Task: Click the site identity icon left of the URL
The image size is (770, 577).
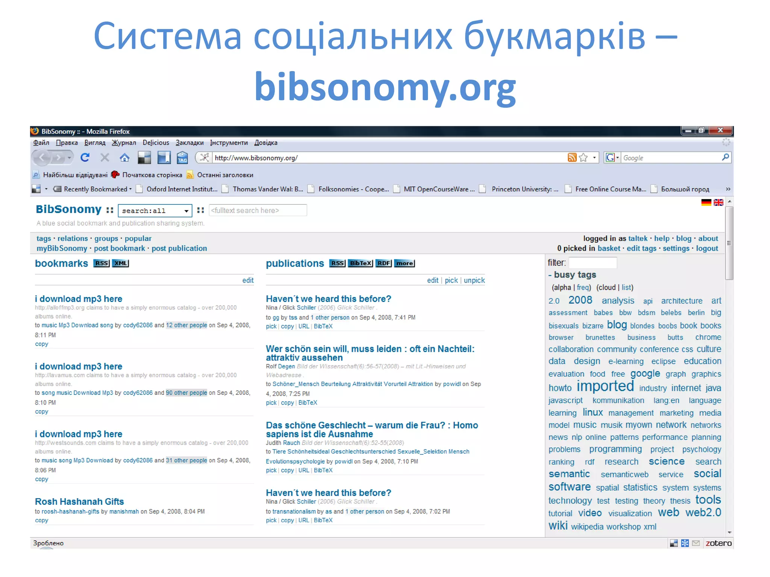Action: pos(204,157)
